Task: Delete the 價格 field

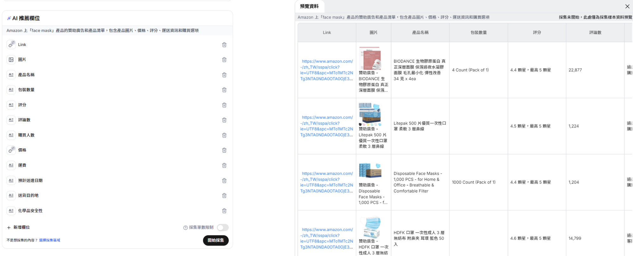Action: click(x=224, y=150)
